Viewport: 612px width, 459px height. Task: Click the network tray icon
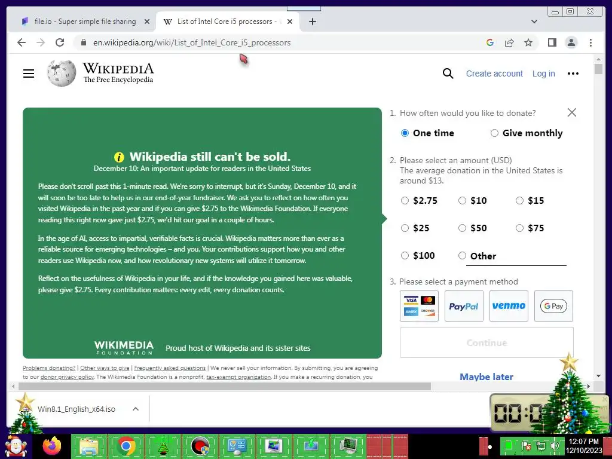tap(541, 445)
